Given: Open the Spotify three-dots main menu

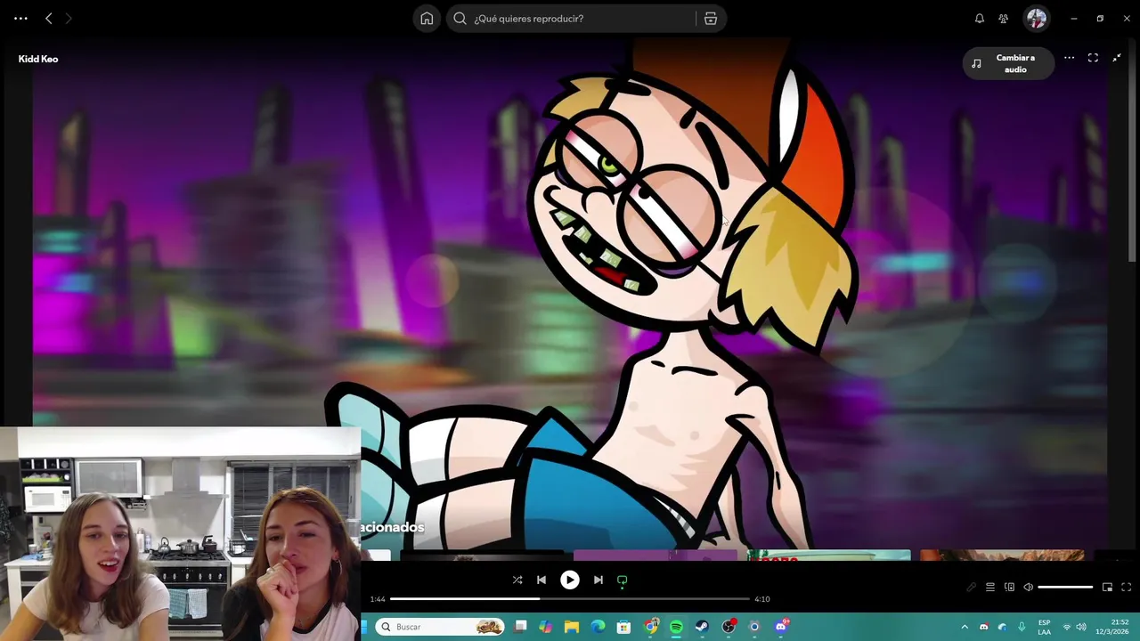Looking at the screenshot, I should 20,18.
